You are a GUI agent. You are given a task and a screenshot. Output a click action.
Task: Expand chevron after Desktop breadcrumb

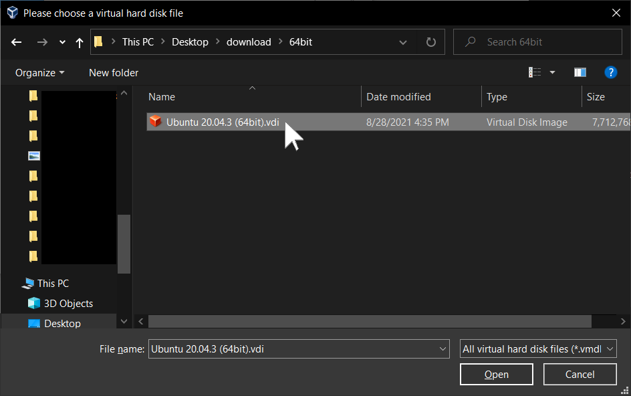218,41
